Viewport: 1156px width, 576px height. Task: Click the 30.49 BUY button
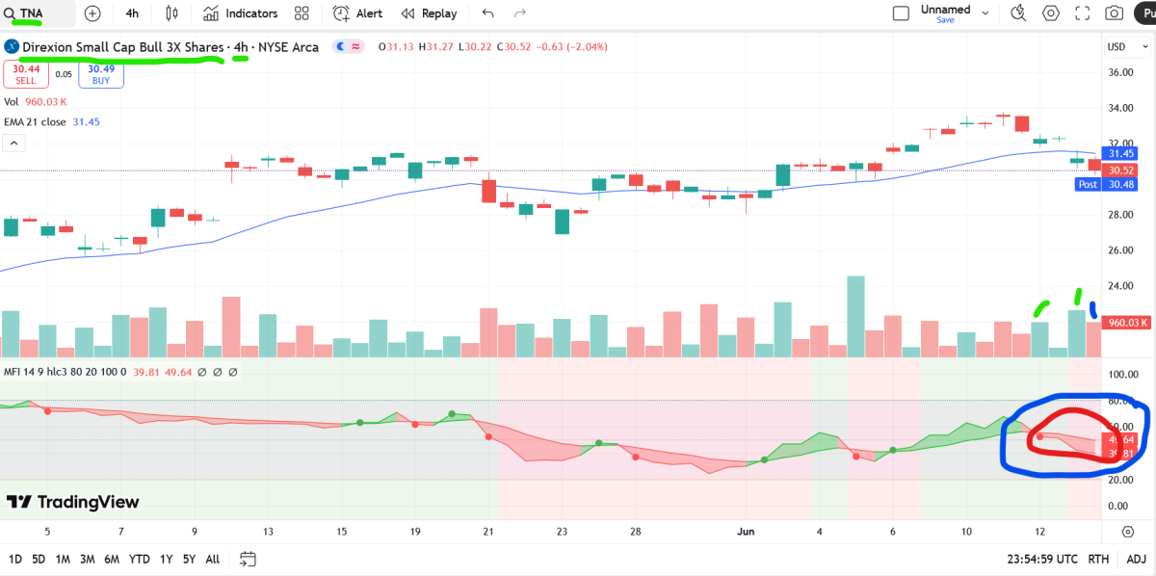click(101, 74)
